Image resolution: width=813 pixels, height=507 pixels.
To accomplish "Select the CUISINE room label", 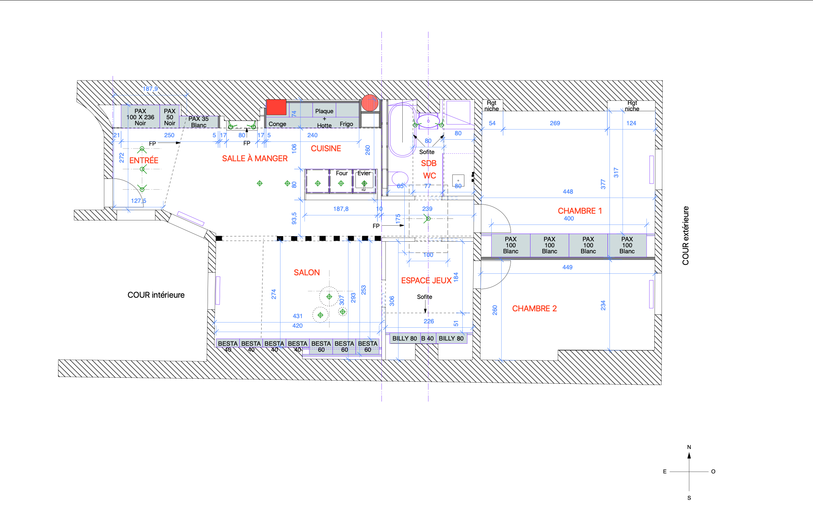I will pos(326,148).
